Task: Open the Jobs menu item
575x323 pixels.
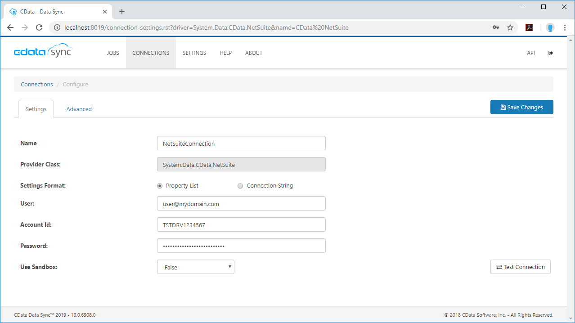Action: pos(113,53)
